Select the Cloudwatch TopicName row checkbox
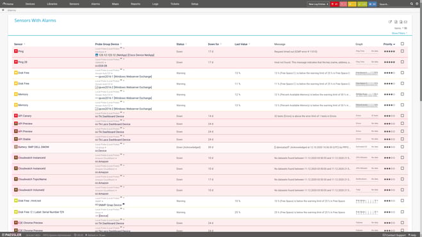This screenshot has height=237, width=422. click(402, 179)
